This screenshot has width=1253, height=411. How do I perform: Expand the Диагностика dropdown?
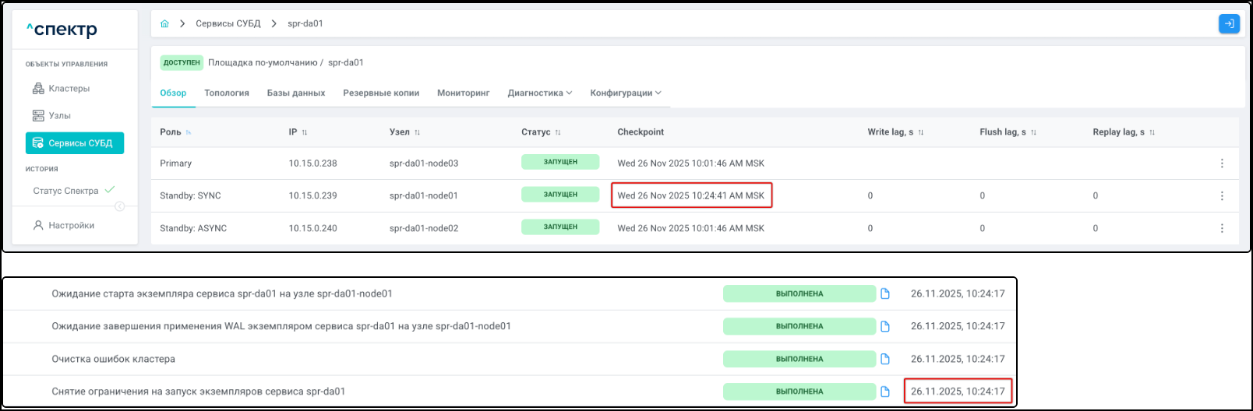pos(539,93)
